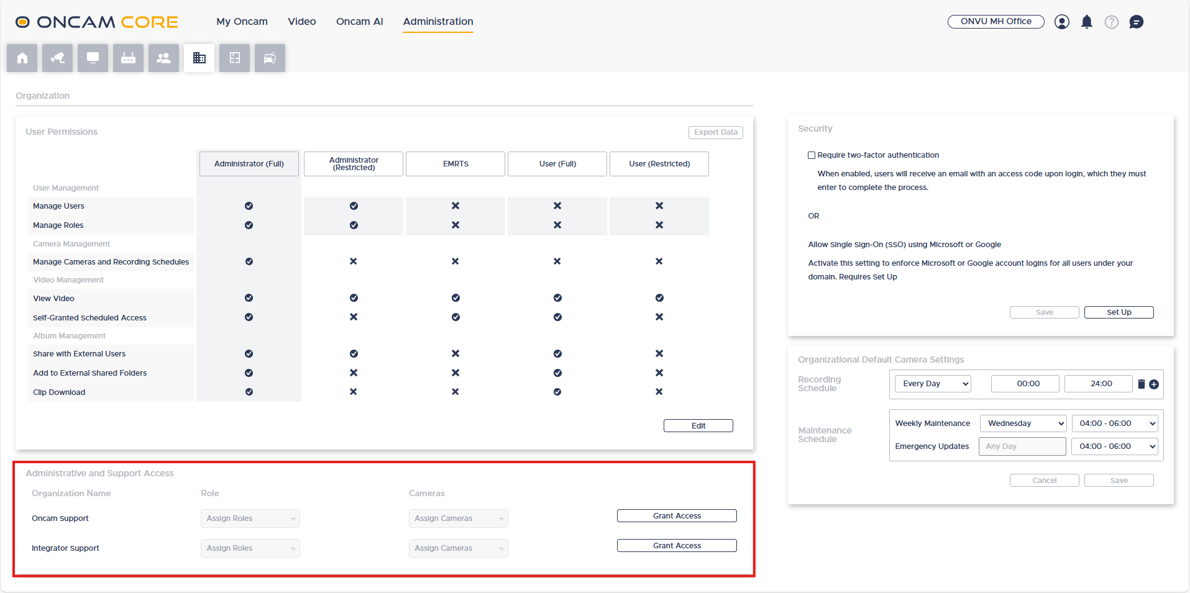Click Clip Download checkmark for User (Full)
The width and height of the screenshot is (1190, 593).
point(557,392)
